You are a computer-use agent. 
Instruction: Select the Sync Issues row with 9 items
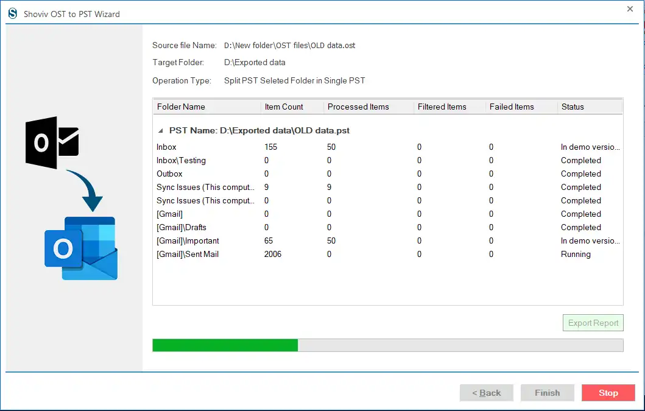point(387,187)
